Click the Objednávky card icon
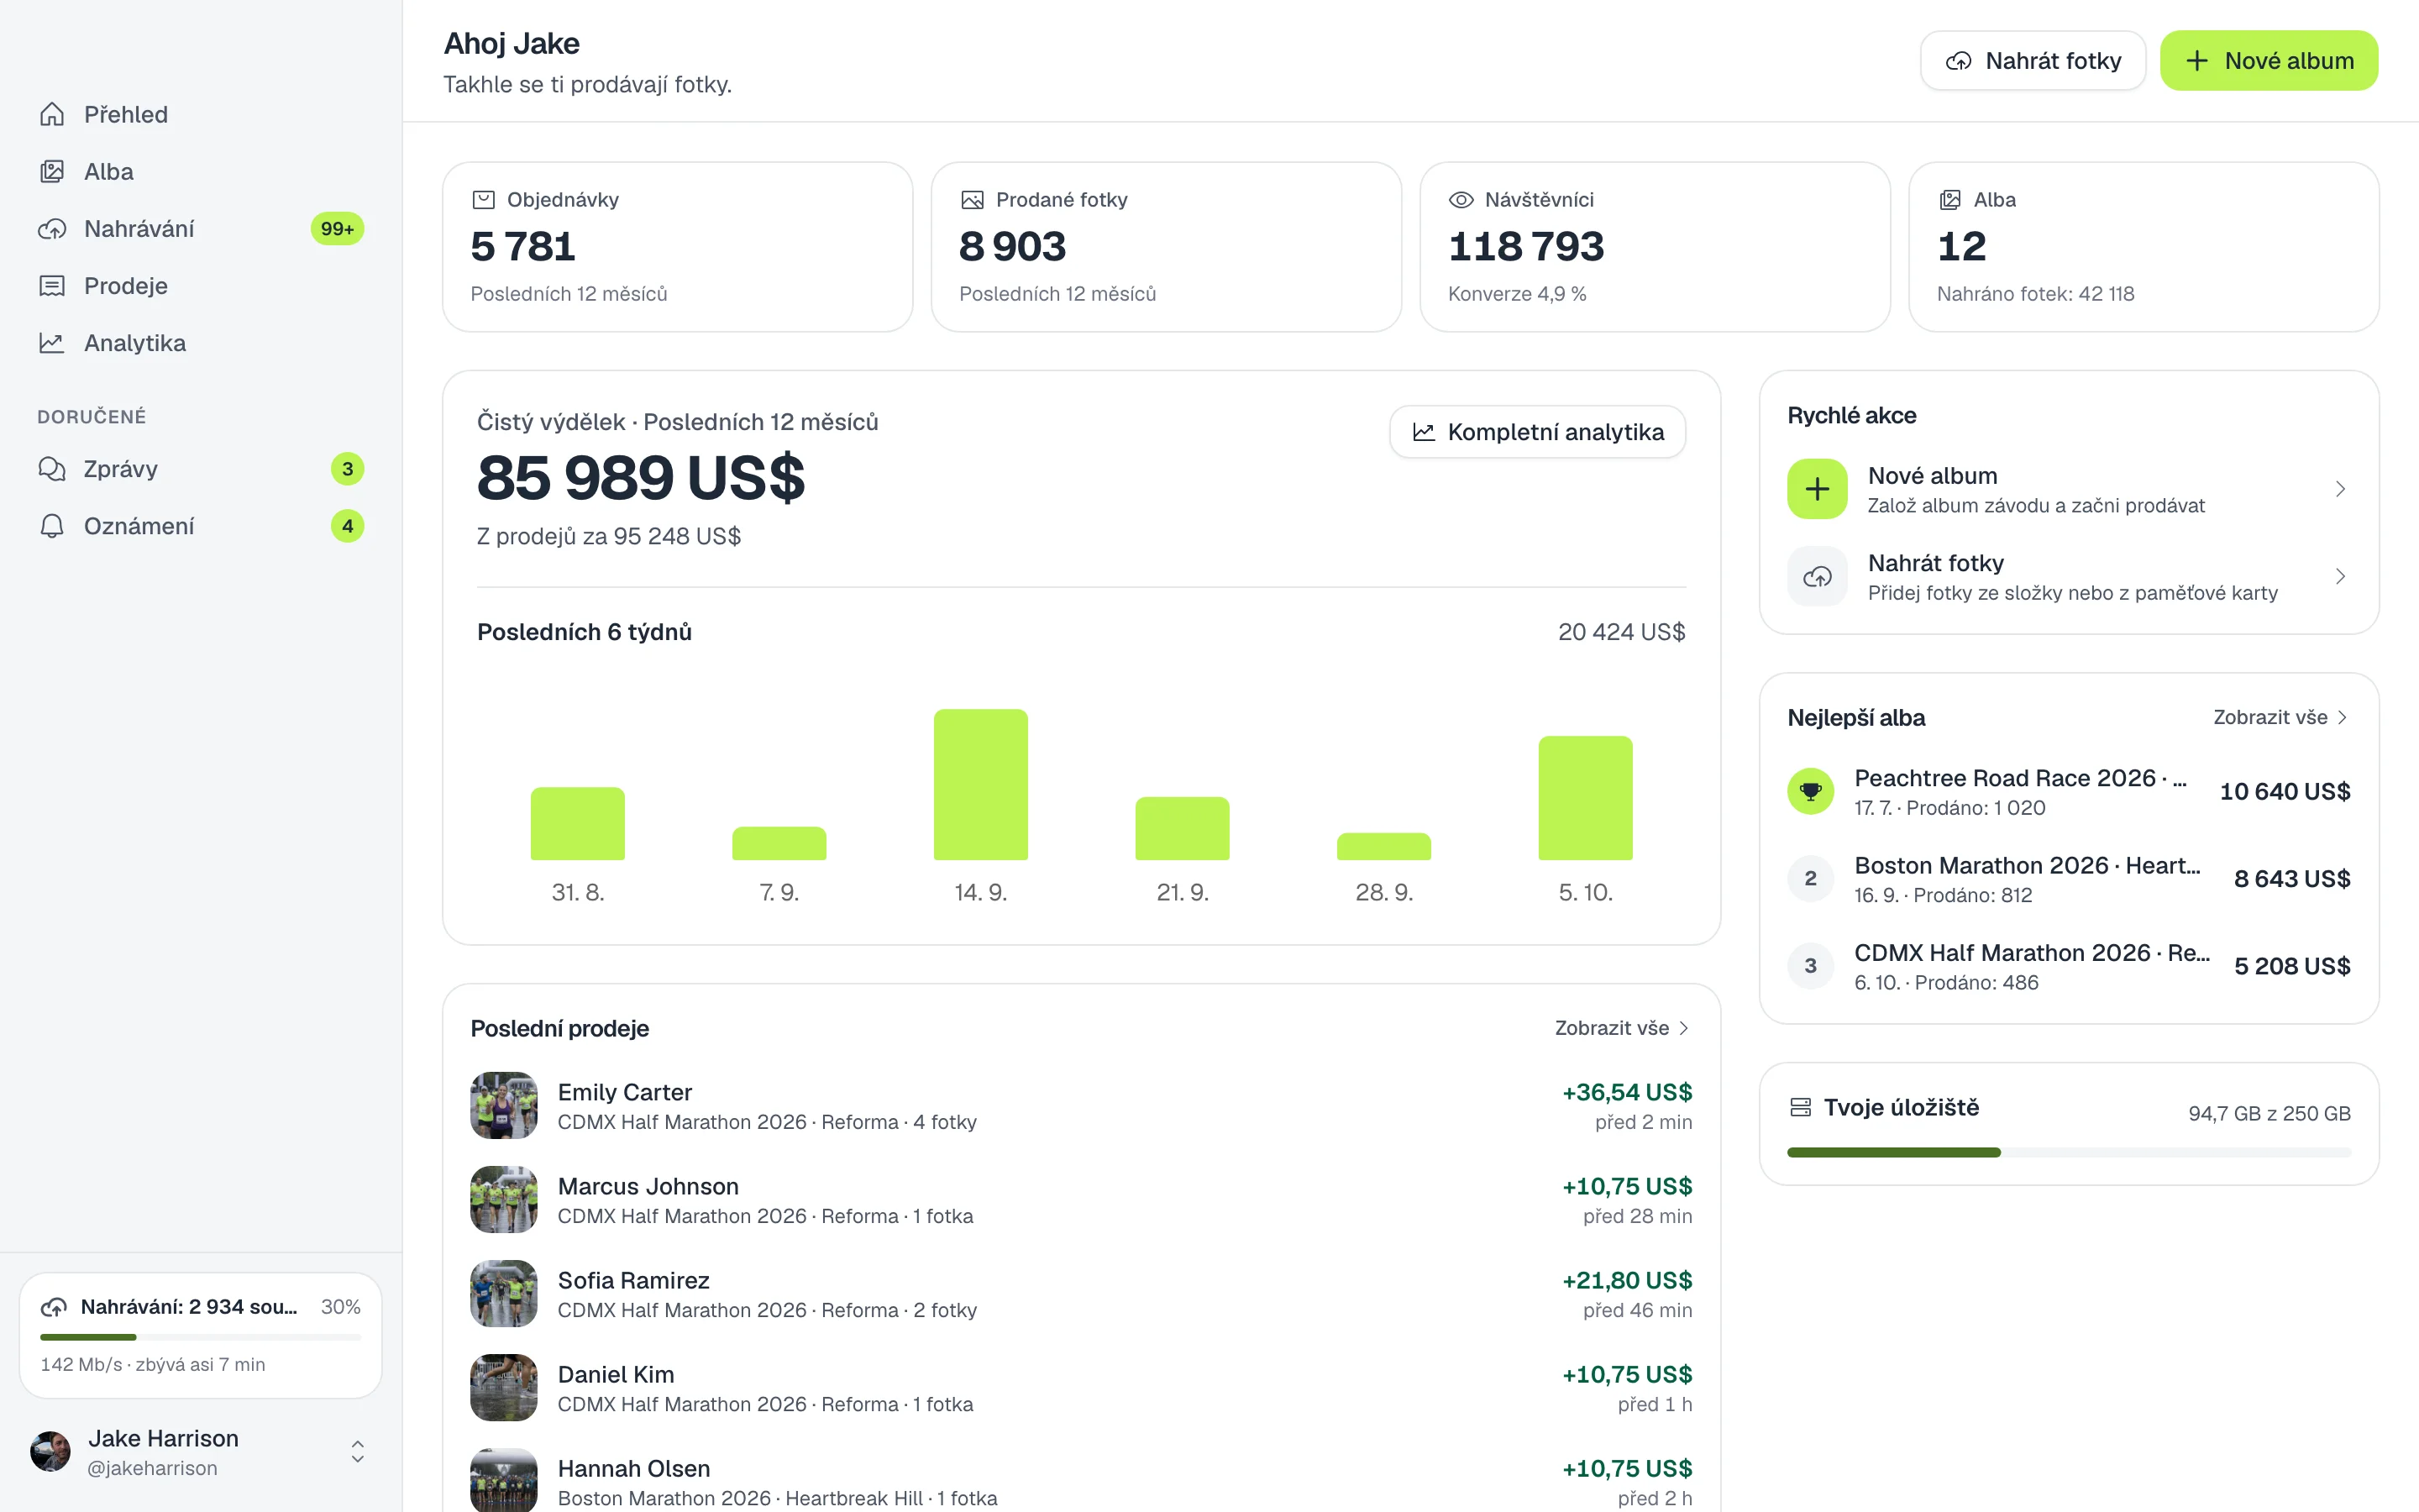The height and width of the screenshot is (1512, 2419). (484, 200)
